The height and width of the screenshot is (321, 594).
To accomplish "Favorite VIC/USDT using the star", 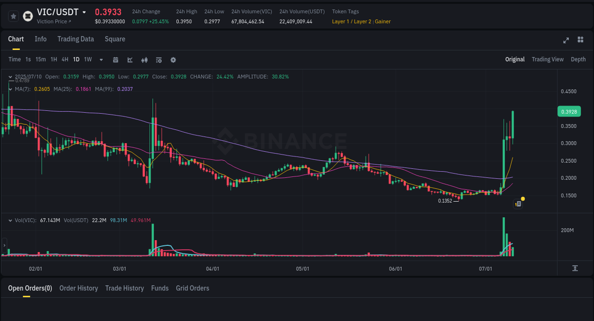I will (x=13, y=16).
